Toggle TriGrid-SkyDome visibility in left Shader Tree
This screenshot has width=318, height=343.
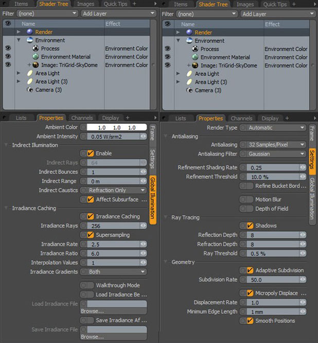pos(8,65)
